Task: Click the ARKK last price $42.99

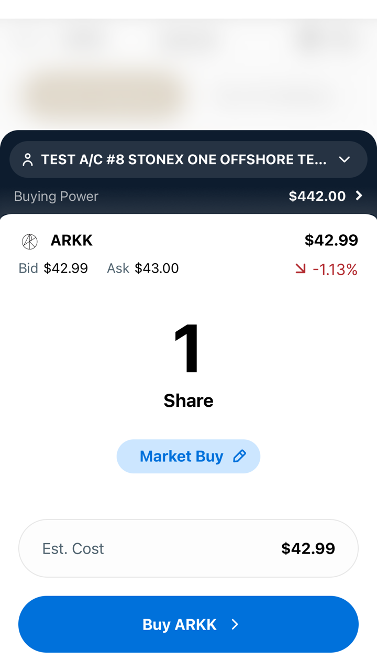Action: 331,241
